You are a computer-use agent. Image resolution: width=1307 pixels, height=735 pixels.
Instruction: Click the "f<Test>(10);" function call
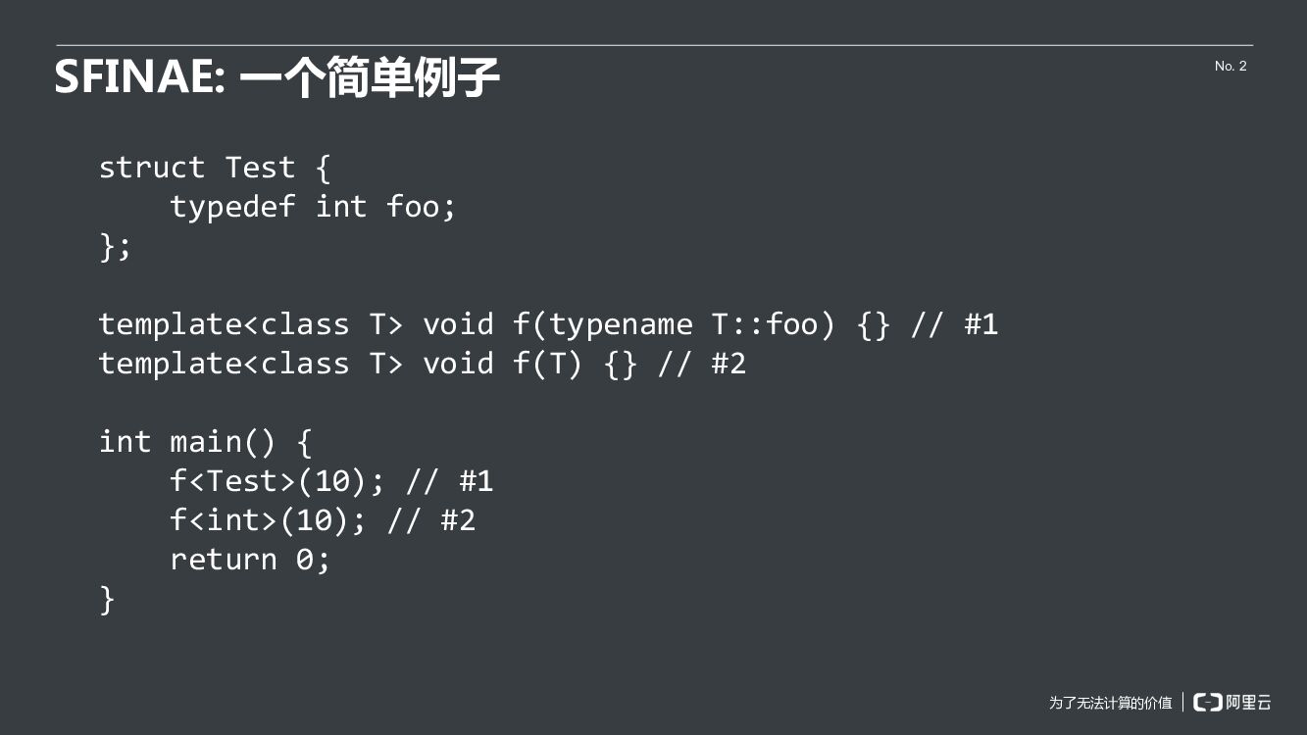coord(277,481)
